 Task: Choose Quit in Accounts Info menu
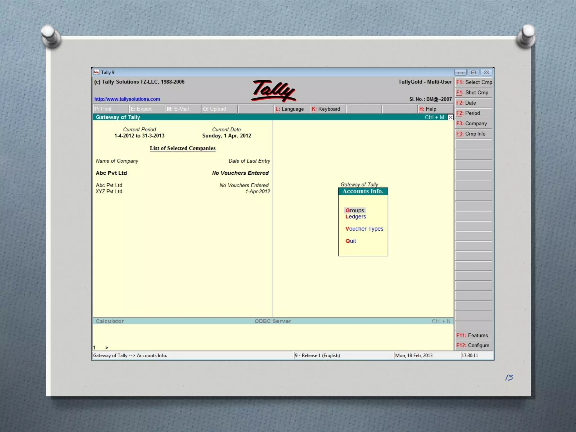point(351,241)
